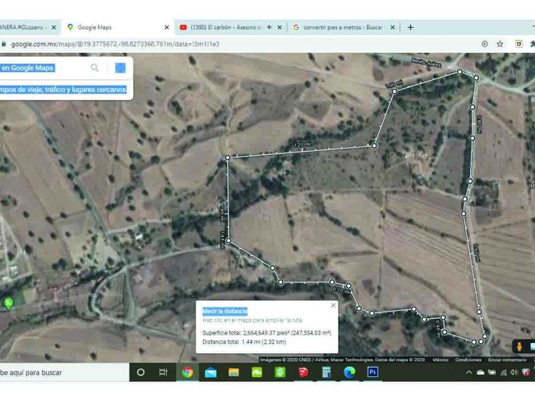This screenshot has height=401, width=535.
Task: Bookmark this page with the star icon
Action: click(x=500, y=44)
